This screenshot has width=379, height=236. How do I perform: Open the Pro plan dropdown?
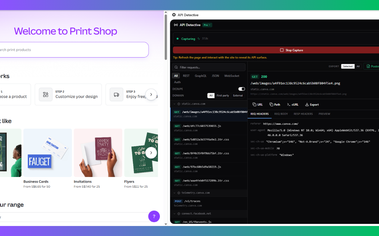click(x=207, y=25)
